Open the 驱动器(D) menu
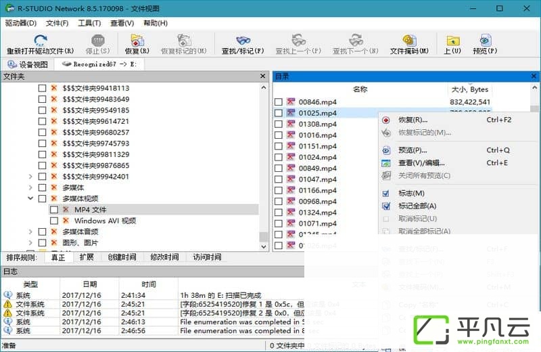The height and width of the screenshot is (352, 541). click(x=21, y=23)
